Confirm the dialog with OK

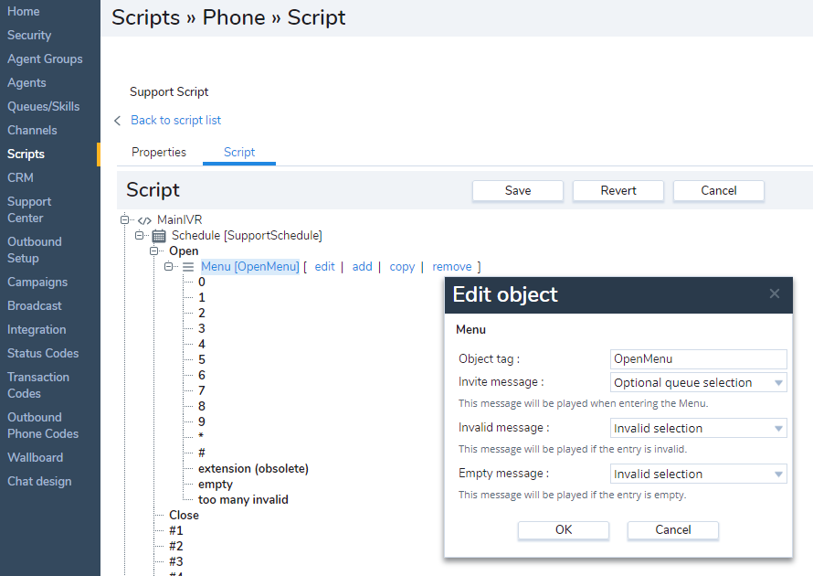tap(564, 529)
